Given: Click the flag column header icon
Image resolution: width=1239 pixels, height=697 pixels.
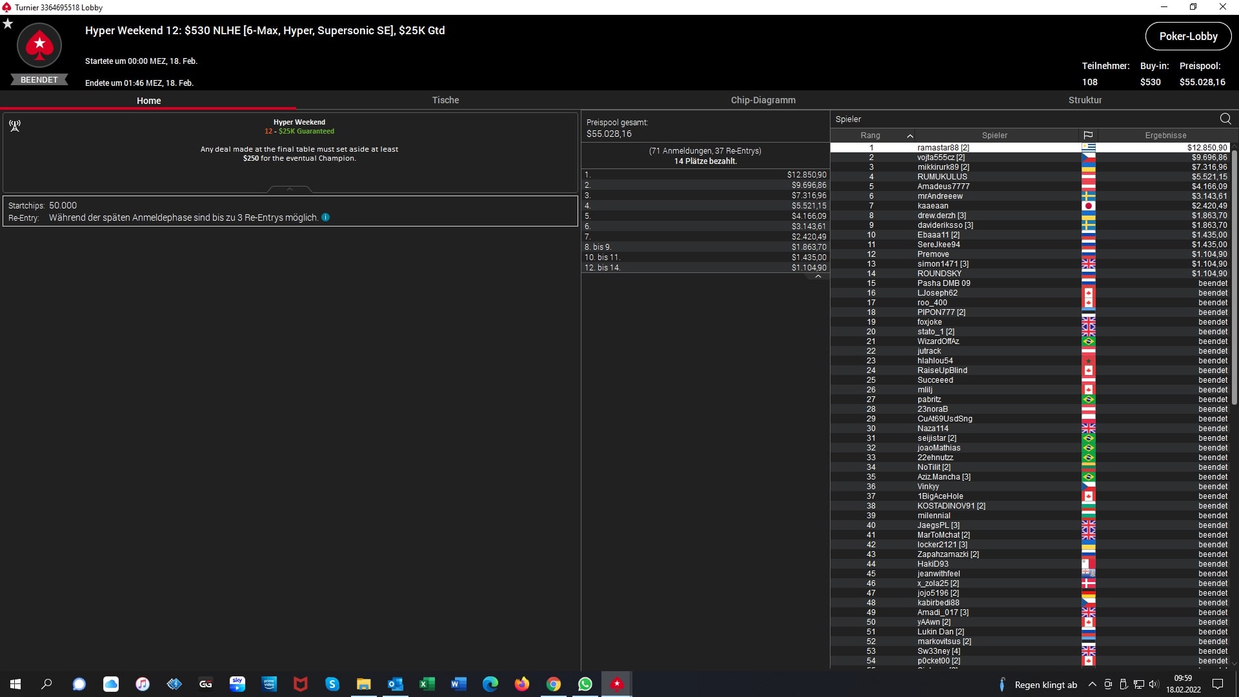Looking at the screenshot, I should (x=1088, y=136).
